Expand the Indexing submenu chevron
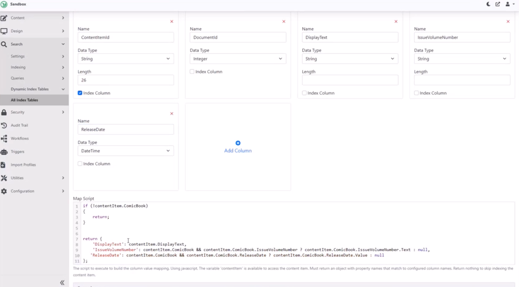 63,67
